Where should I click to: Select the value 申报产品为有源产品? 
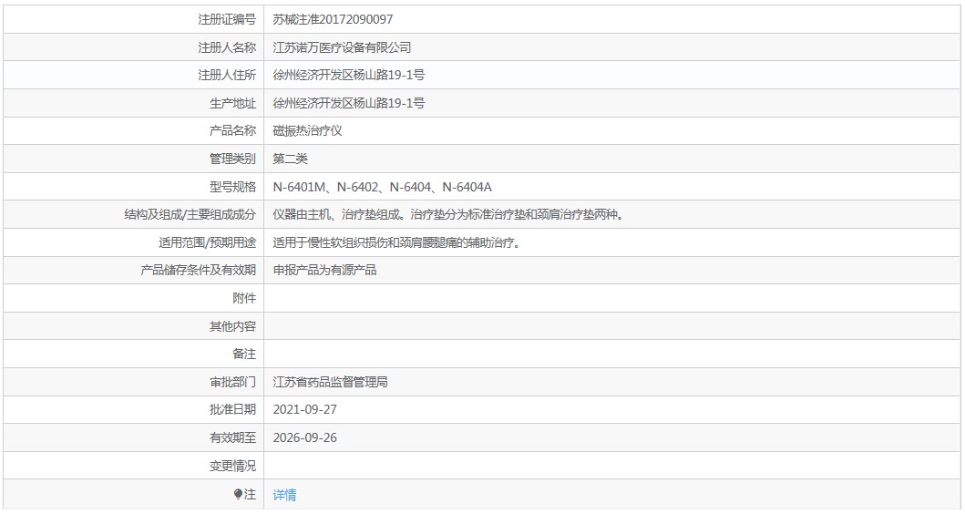[324, 271]
